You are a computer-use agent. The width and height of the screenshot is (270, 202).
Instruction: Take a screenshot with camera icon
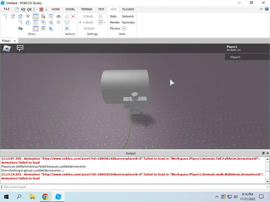(x=67, y=28)
